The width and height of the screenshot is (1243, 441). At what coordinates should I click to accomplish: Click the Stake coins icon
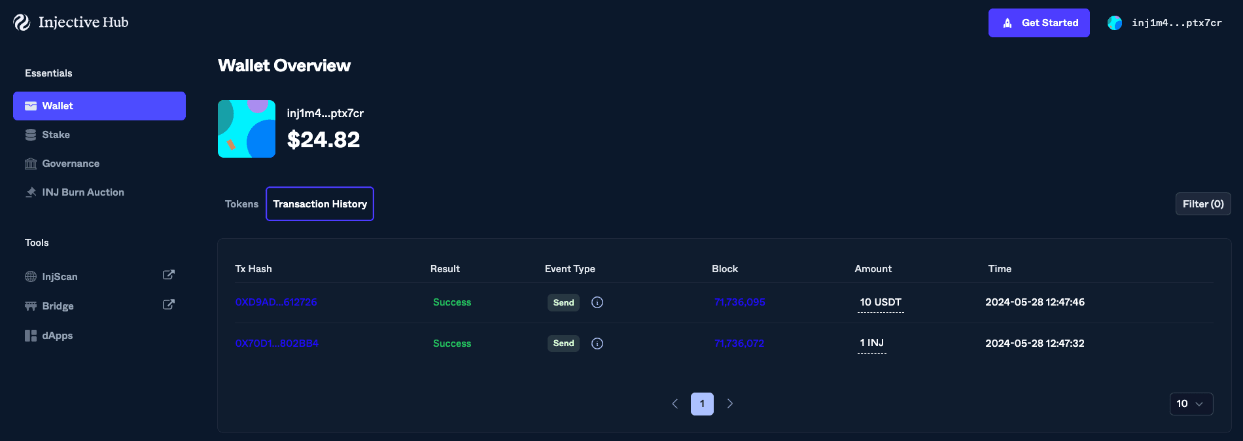[31, 135]
